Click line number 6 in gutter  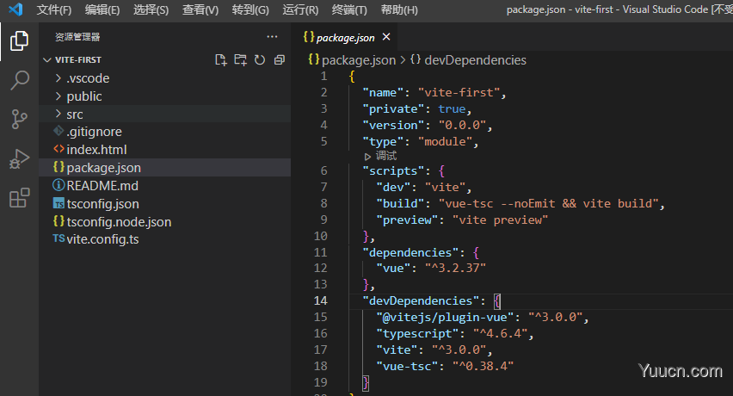tap(324, 170)
